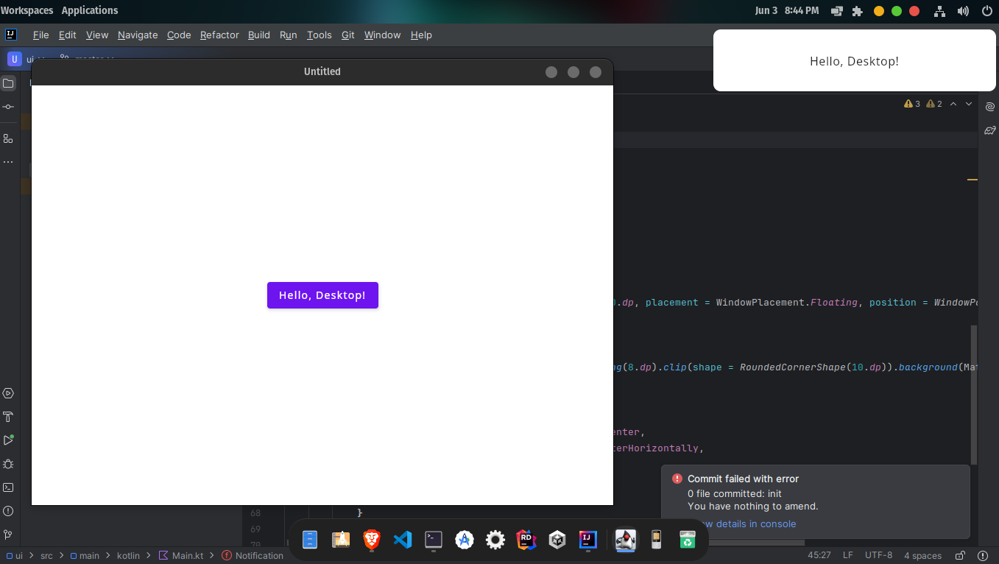Click the Notification function breadcrumb
The height and width of the screenshot is (564, 999).
click(x=253, y=556)
